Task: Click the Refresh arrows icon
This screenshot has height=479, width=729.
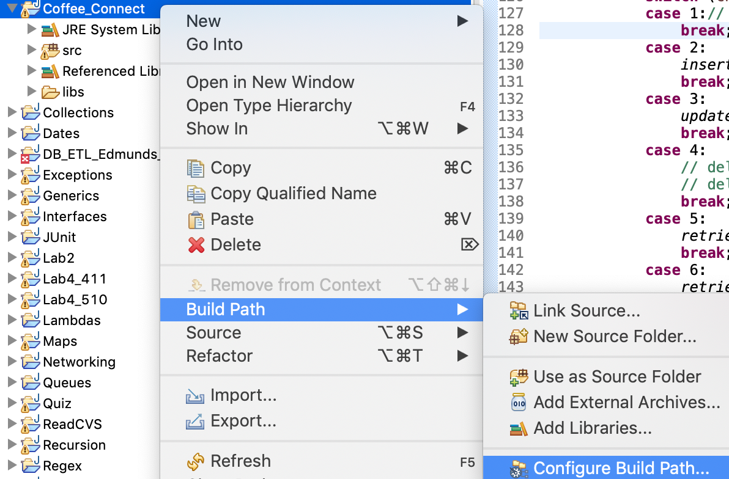Action: [196, 461]
